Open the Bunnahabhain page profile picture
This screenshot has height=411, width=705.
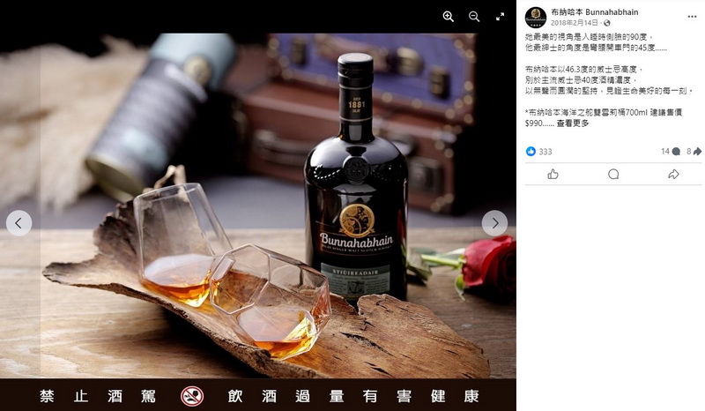(x=536, y=18)
